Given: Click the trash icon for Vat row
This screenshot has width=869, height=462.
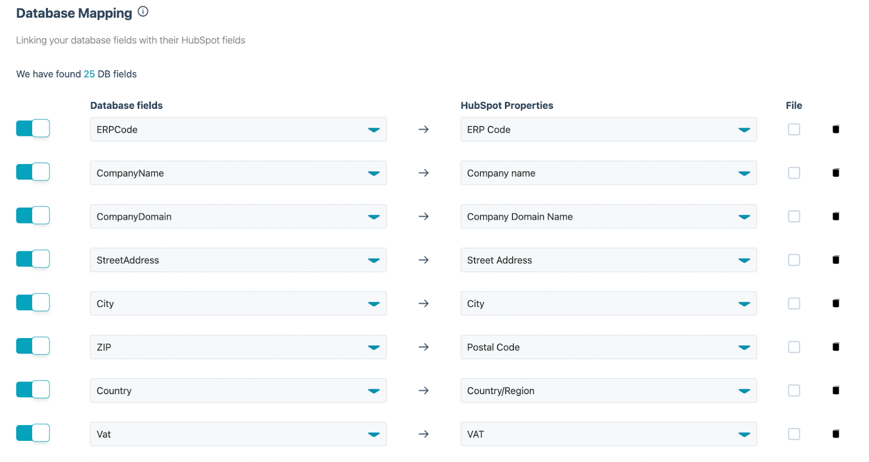Looking at the screenshot, I should (836, 434).
